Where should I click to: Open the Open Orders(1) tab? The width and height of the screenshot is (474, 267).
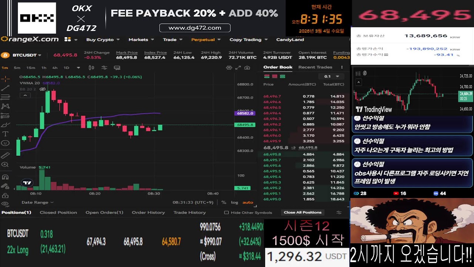104,212
